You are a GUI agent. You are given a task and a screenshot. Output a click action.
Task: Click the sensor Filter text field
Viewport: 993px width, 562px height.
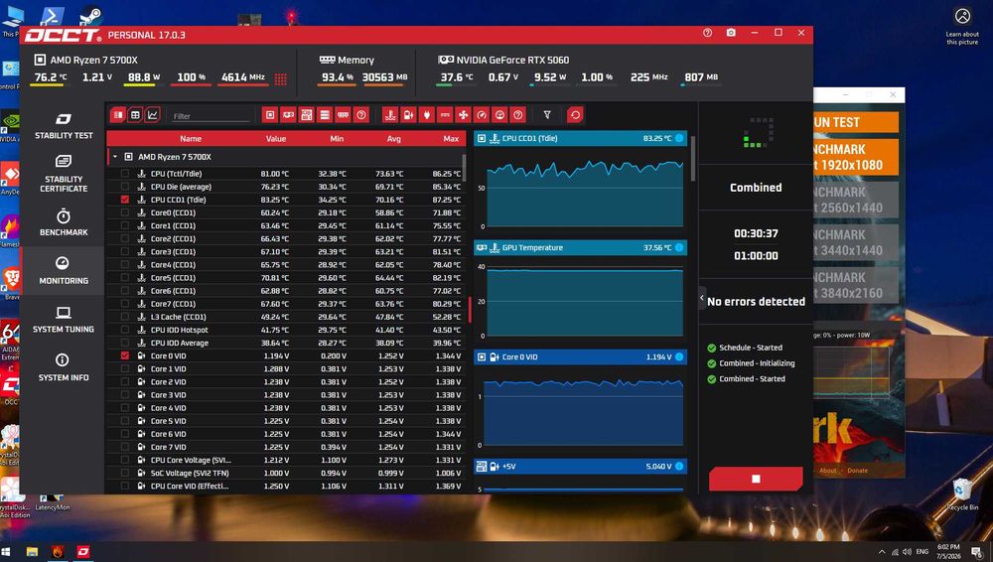(x=212, y=116)
